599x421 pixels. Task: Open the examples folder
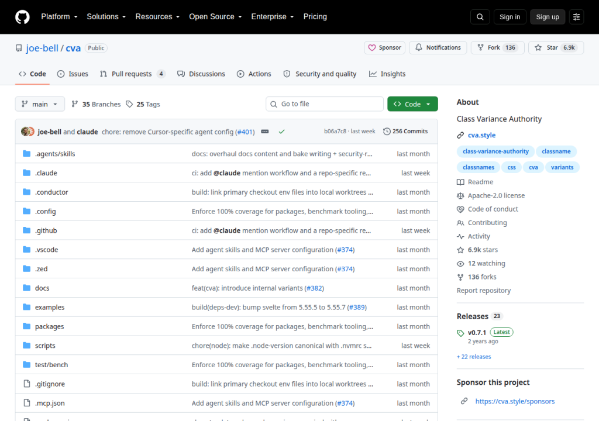(x=50, y=307)
